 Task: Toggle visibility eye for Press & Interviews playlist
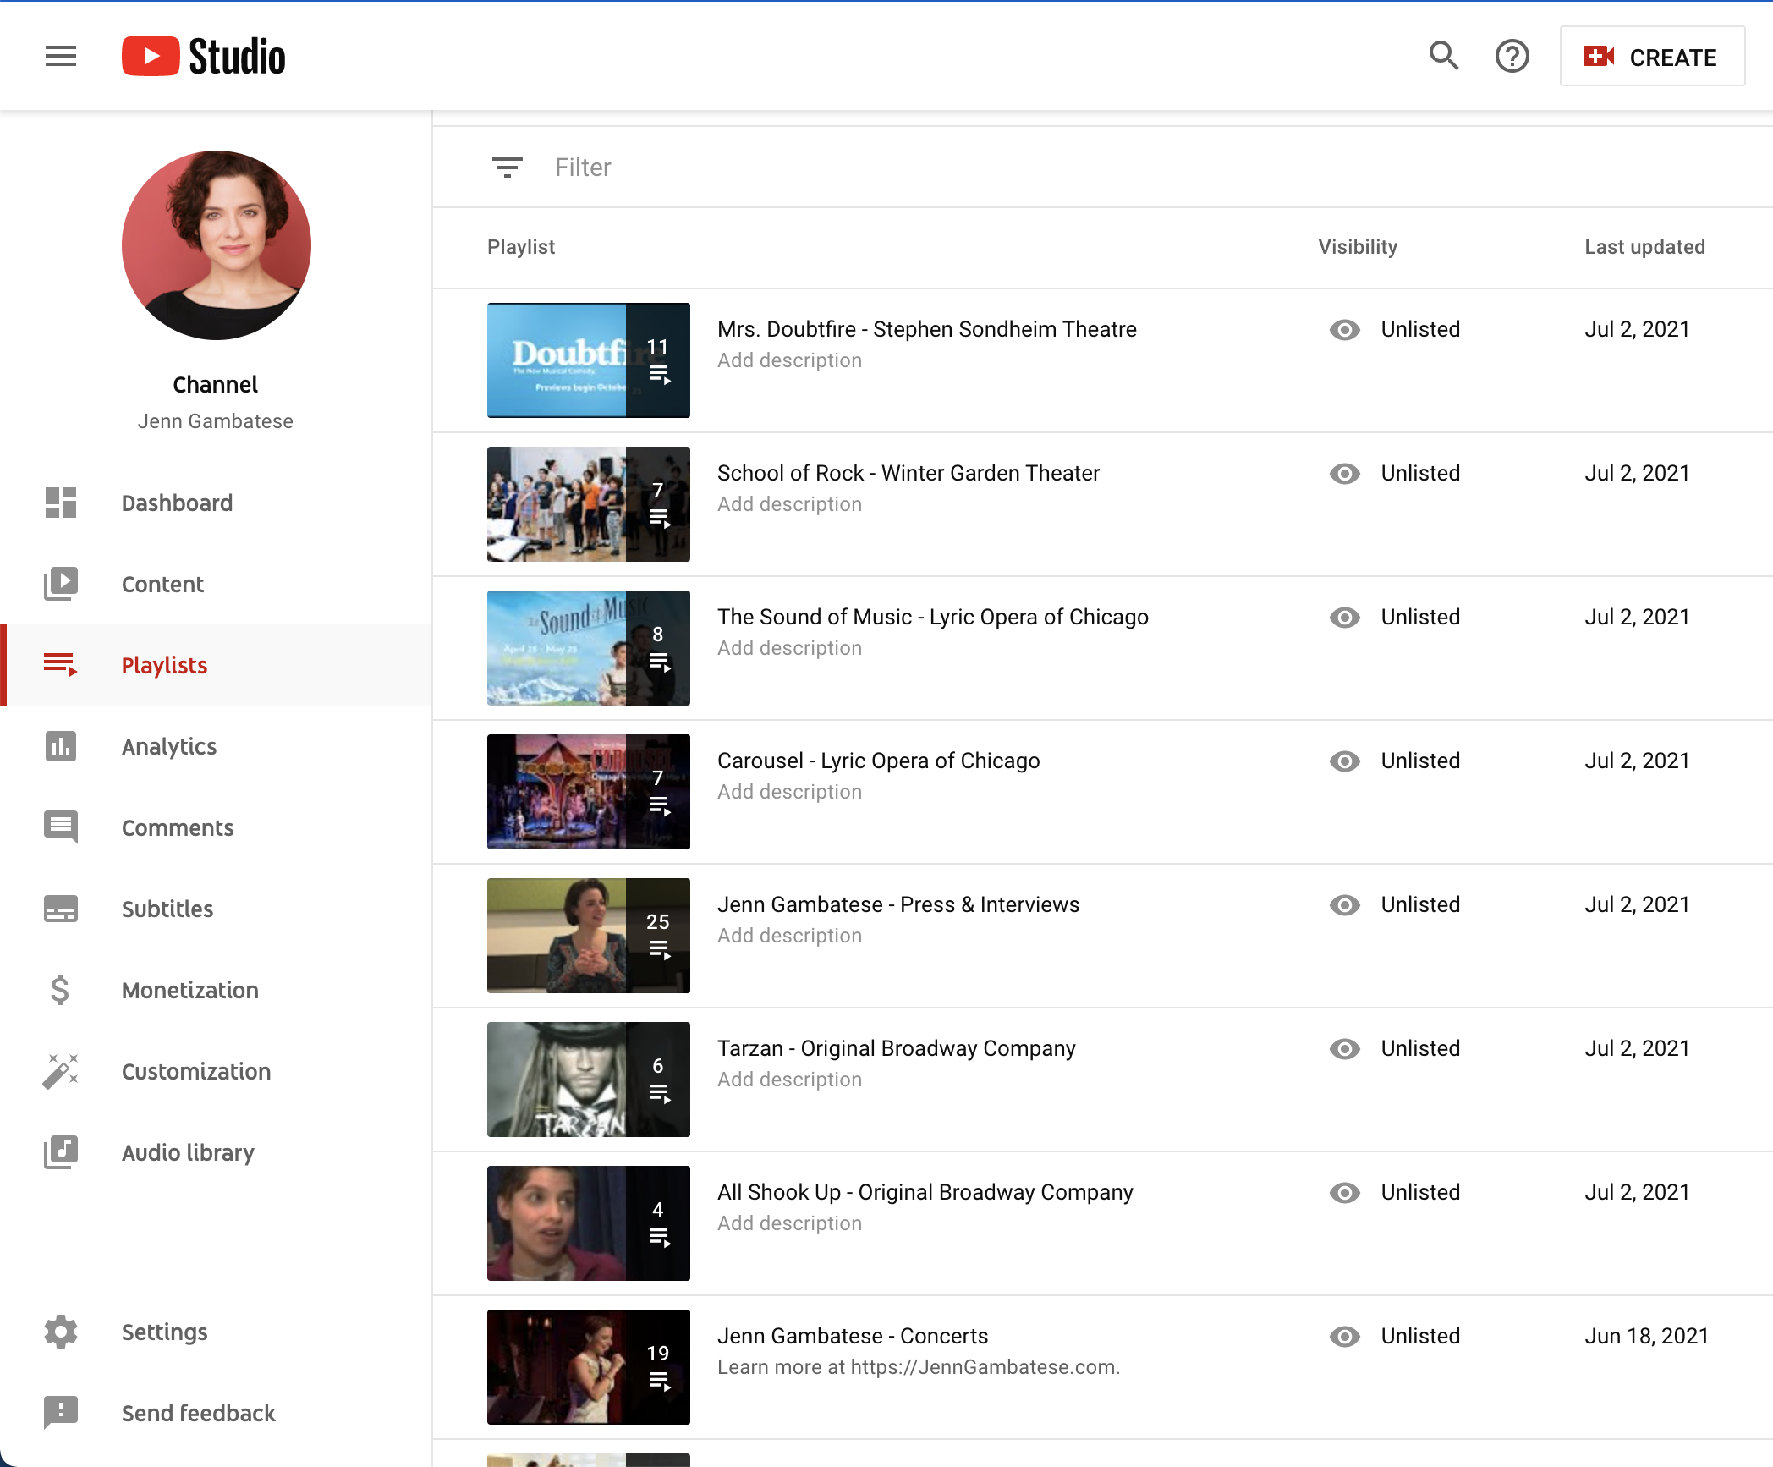1344,905
